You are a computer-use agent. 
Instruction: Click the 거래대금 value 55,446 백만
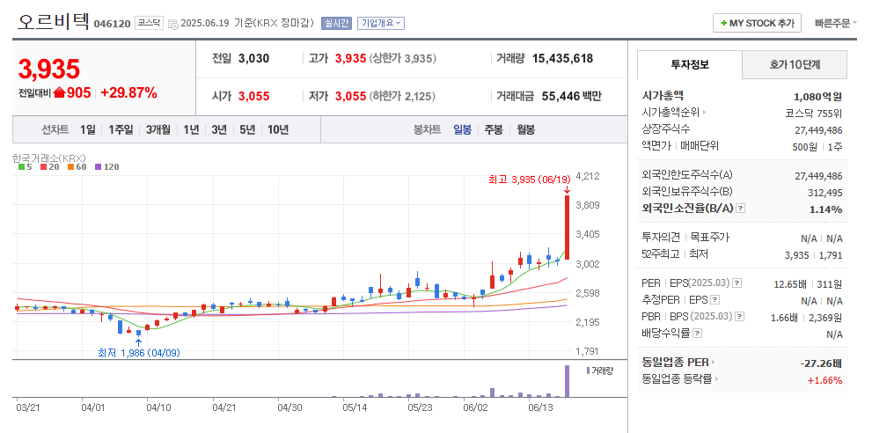(571, 96)
